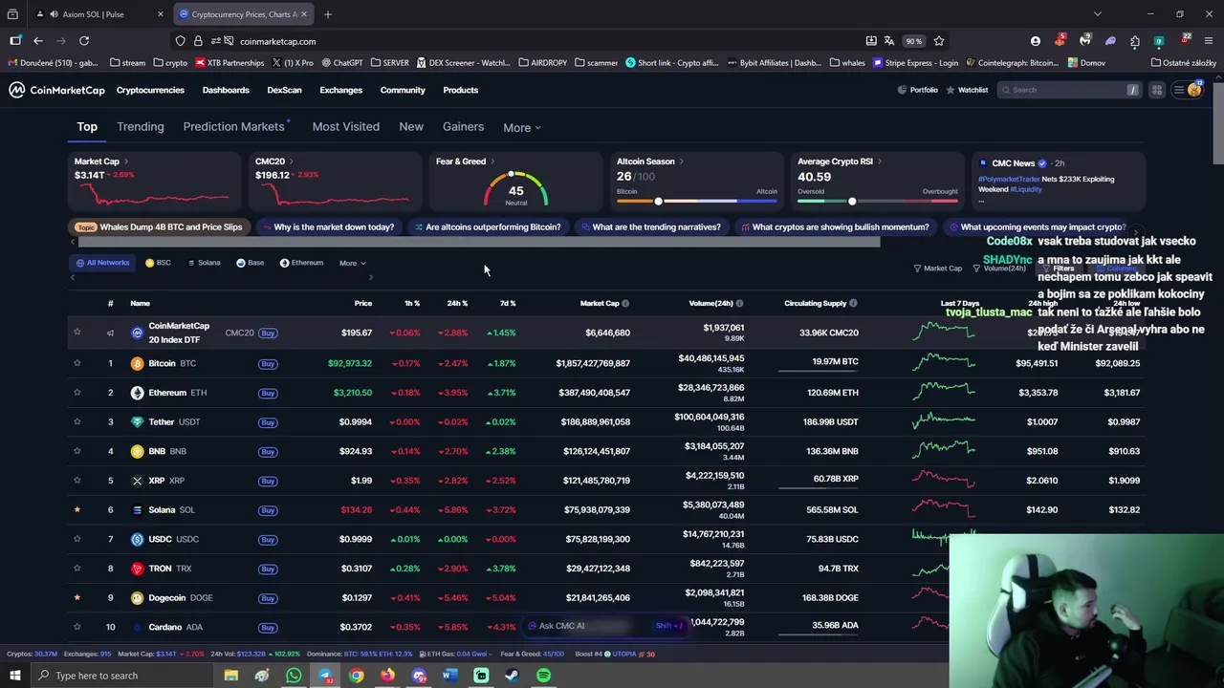Open the Exchanges menu

[x=340, y=90]
